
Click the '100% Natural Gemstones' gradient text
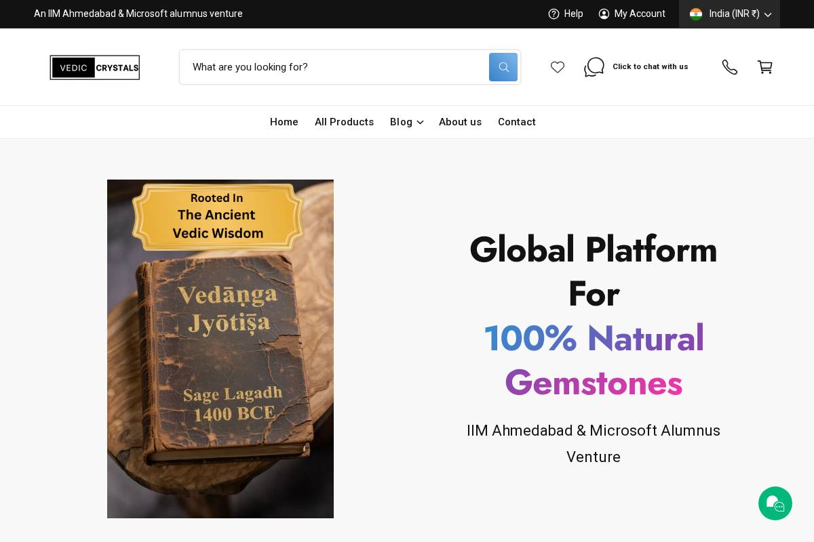(594, 360)
